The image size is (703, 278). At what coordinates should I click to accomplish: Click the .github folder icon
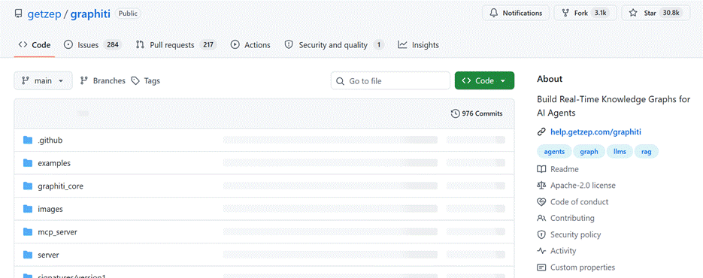(x=28, y=141)
